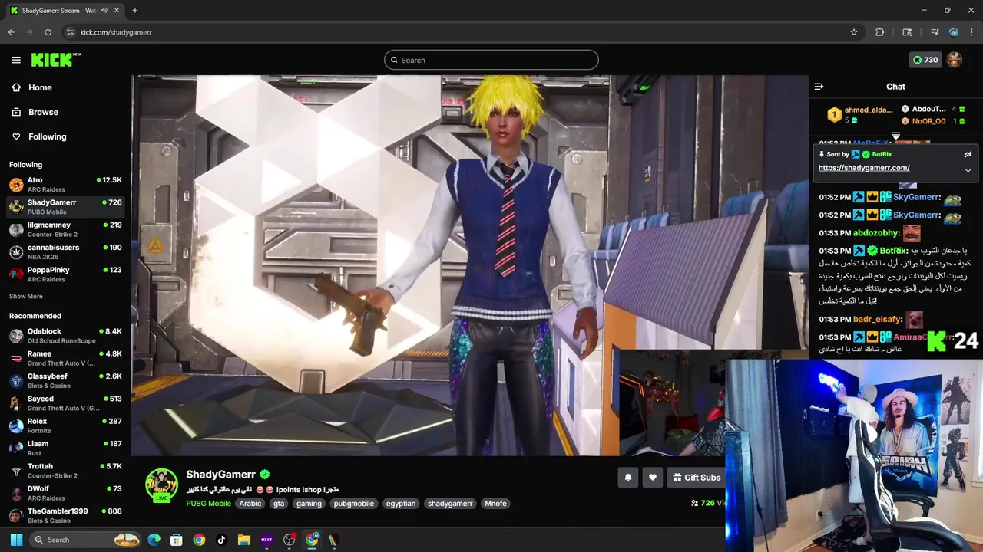Select the egyptian tag
Viewport: 983px width, 552px height.
click(401, 504)
